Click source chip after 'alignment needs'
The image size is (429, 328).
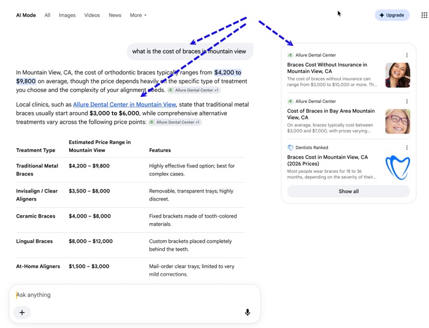pyautogui.click(x=194, y=90)
